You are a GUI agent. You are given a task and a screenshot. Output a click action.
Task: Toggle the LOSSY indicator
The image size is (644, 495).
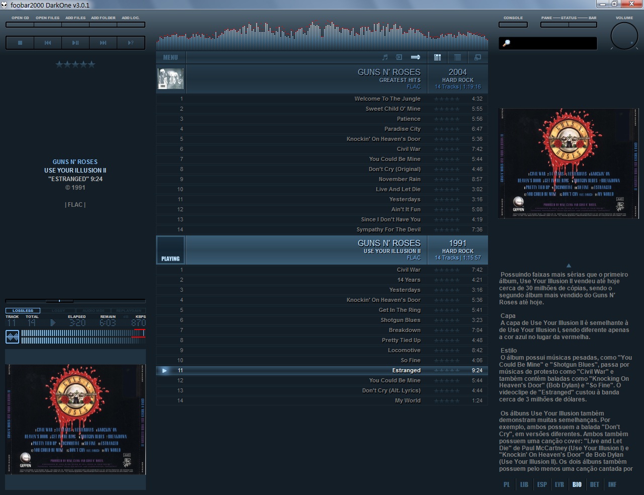click(58, 311)
